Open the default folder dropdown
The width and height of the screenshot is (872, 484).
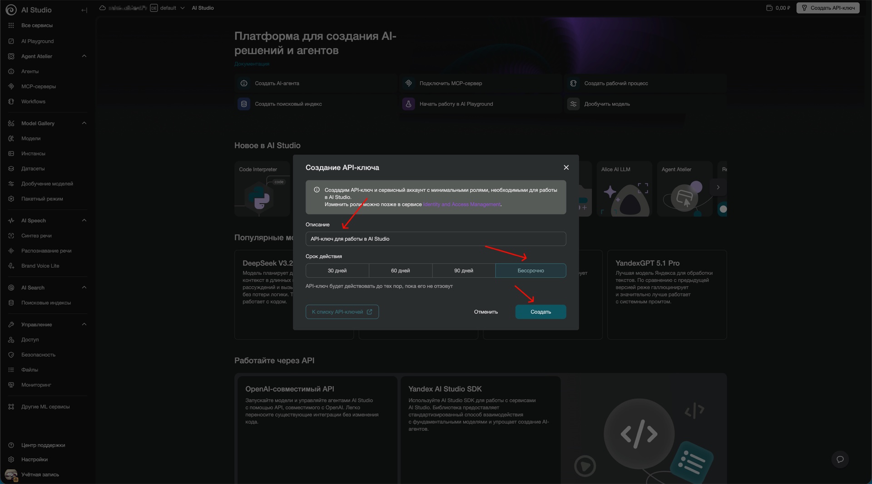pyautogui.click(x=182, y=8)
